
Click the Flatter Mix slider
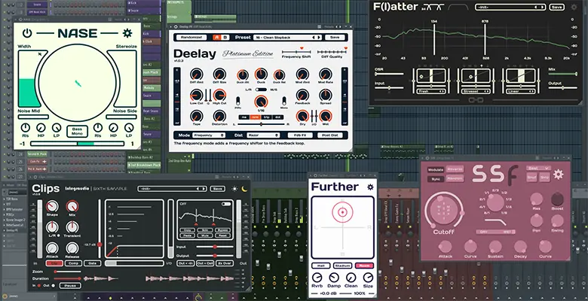click(563, 74)
